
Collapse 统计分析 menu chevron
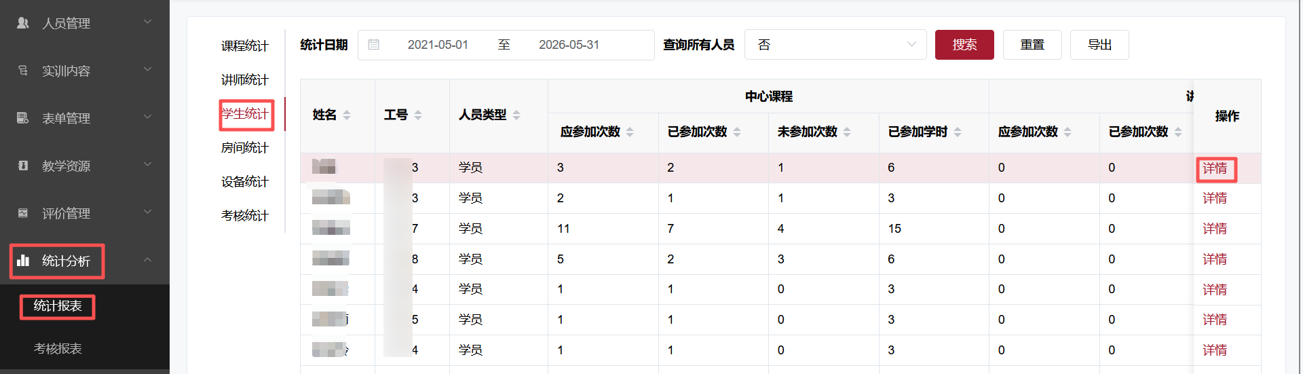point(147,260)
